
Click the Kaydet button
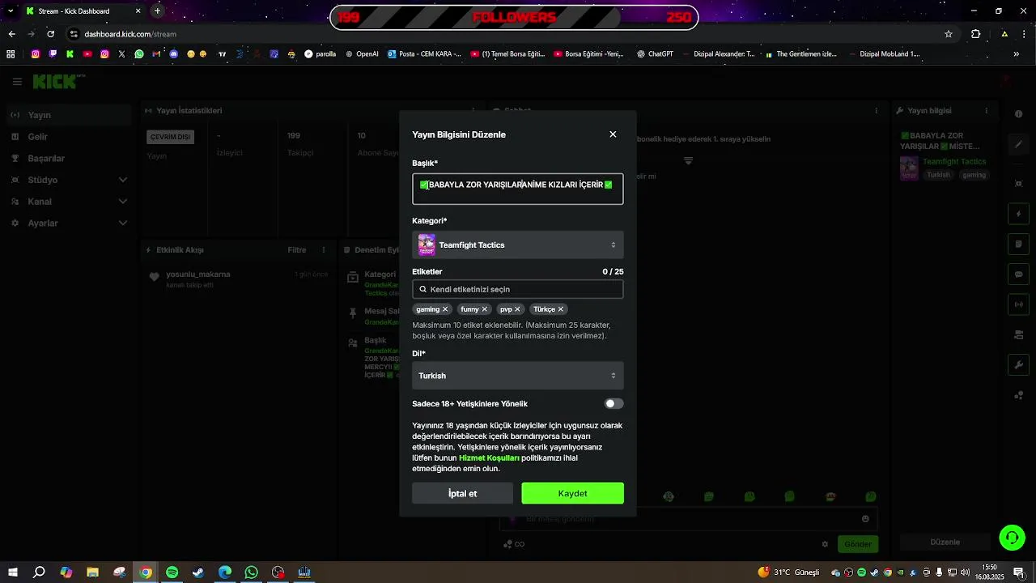tap(573, 493)
